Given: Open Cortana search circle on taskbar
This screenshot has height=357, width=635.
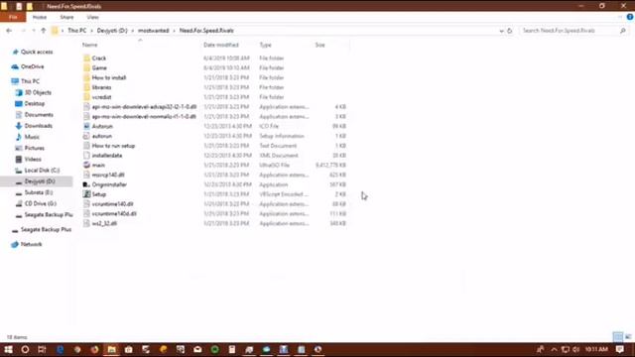Looking at the screenshot, I should [25, 349].
